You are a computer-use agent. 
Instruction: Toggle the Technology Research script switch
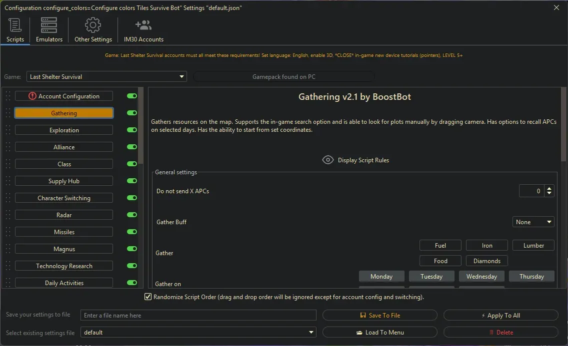[x=132, y=266]
